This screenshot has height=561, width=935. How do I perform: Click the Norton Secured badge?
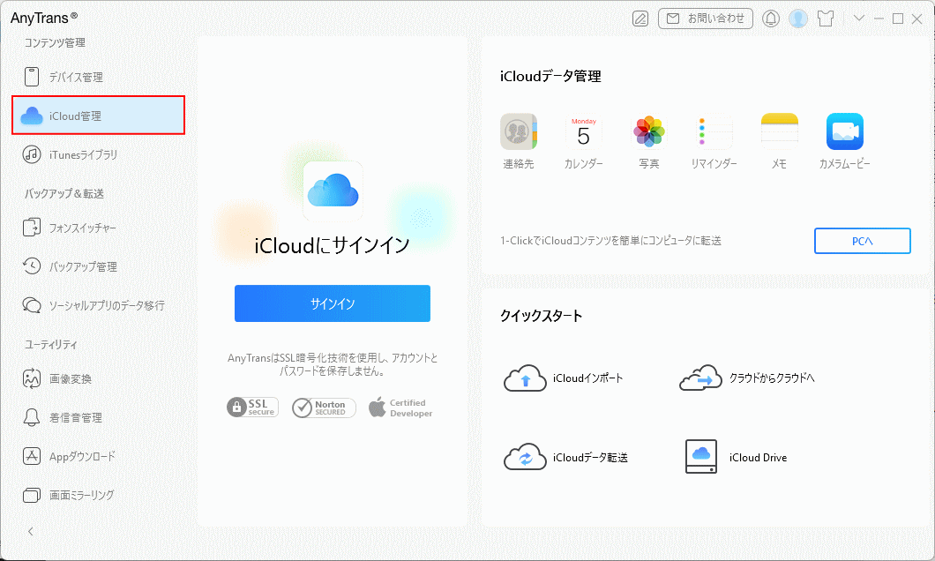tap(324, 408)
